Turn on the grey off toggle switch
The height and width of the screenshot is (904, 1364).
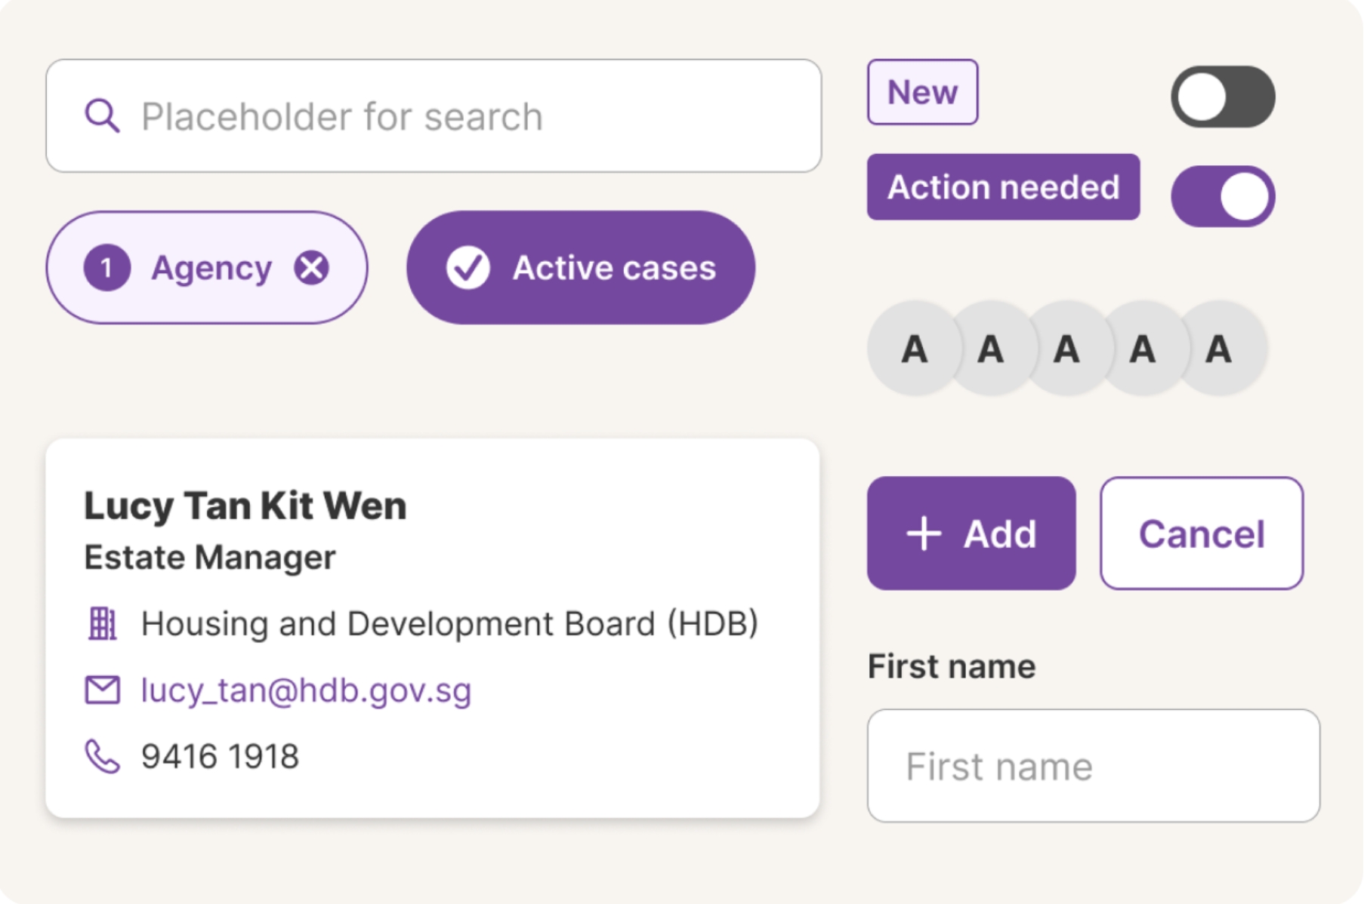tap(1223, 97)
